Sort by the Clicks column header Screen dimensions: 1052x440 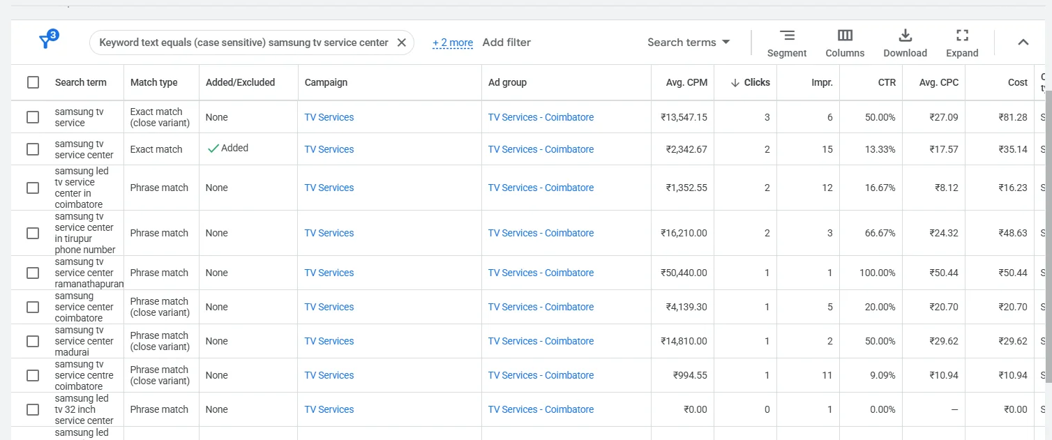point(757,82)
